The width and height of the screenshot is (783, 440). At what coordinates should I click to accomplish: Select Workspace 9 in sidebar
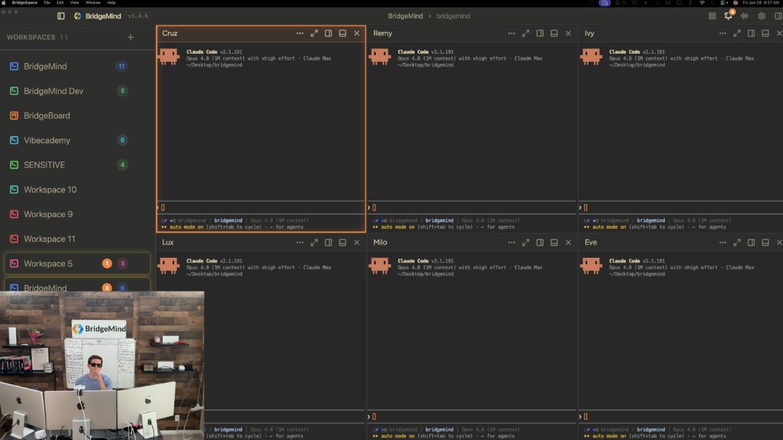pos(77,214)
